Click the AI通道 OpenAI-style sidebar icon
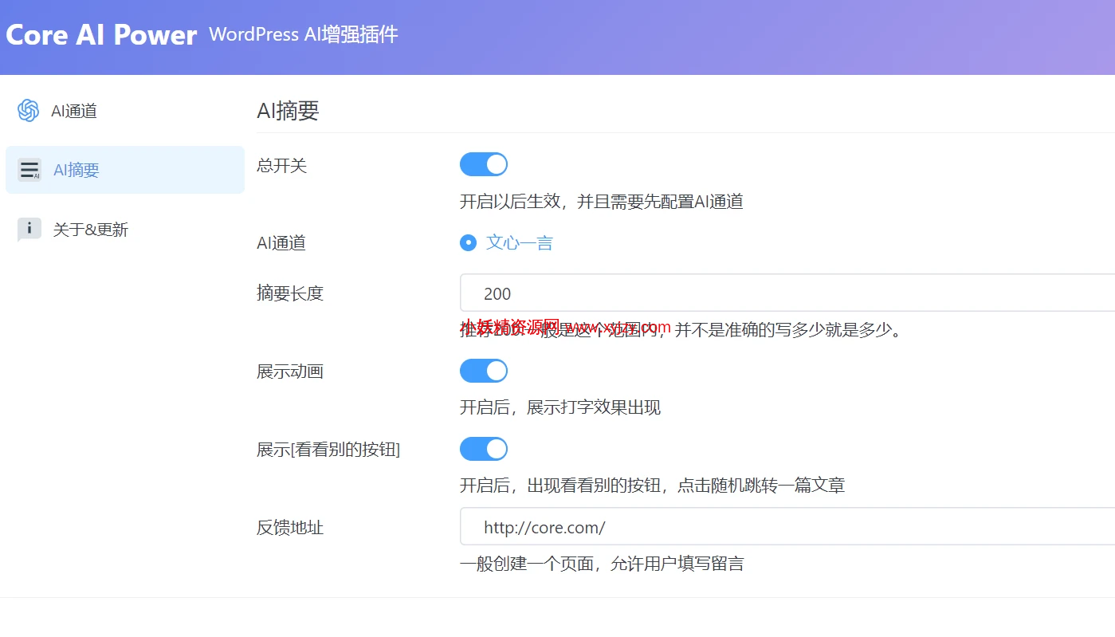This screenshot has height=637, width=1115. tap(28, 111)
